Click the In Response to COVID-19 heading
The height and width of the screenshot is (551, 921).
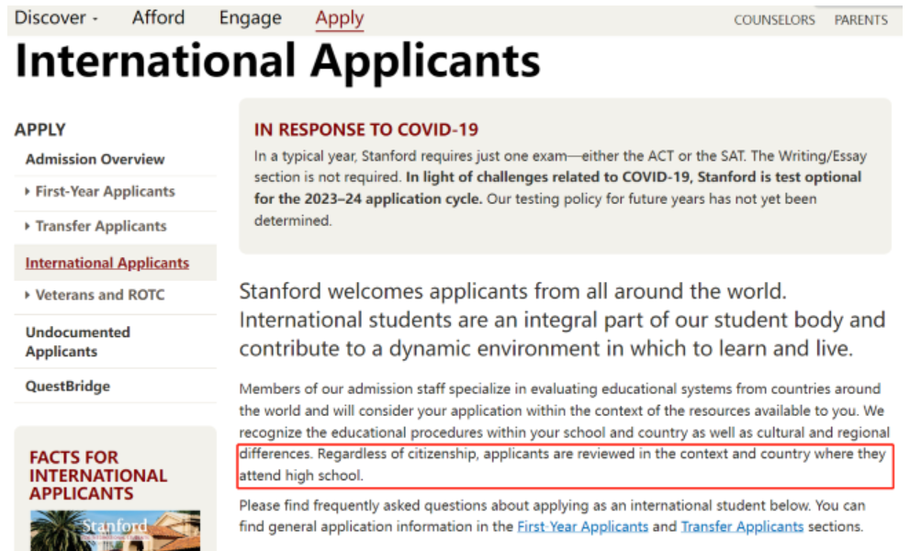coord(366,130)
